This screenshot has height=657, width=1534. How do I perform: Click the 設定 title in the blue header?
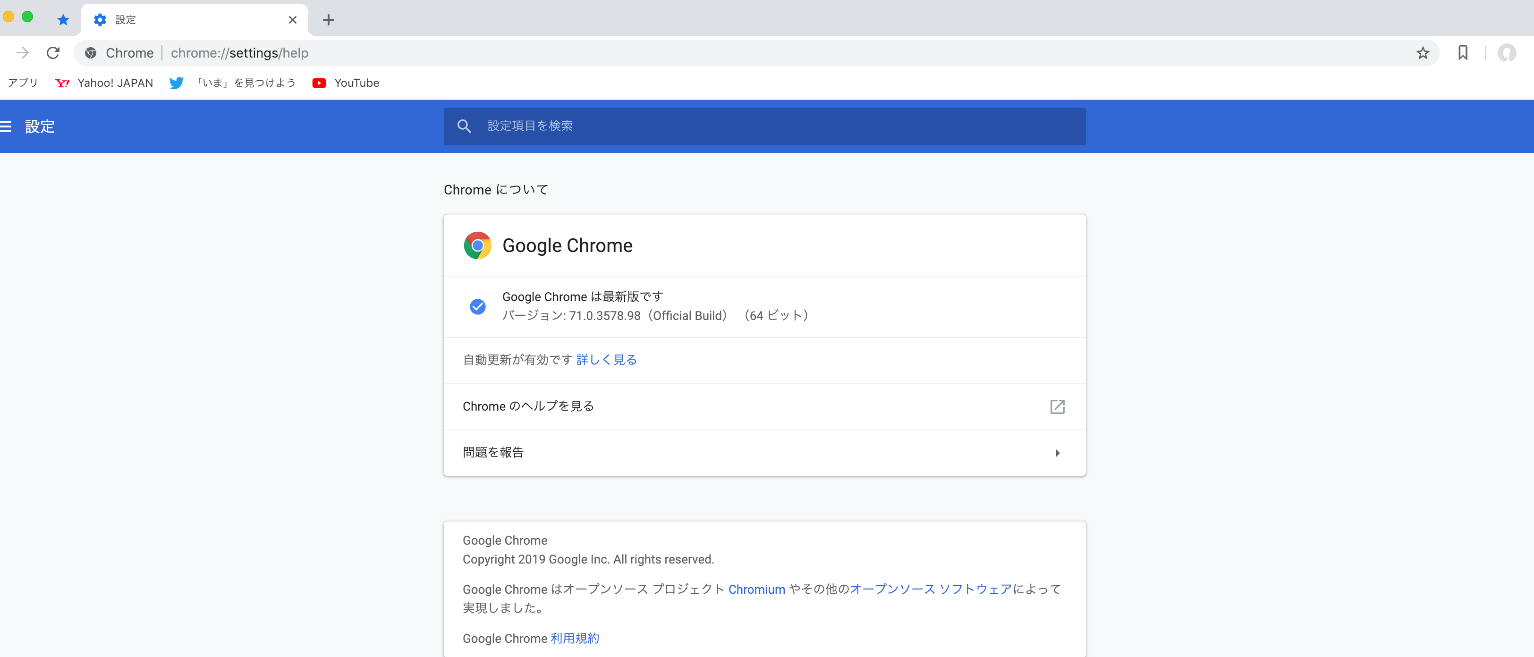tap(39, 126)
